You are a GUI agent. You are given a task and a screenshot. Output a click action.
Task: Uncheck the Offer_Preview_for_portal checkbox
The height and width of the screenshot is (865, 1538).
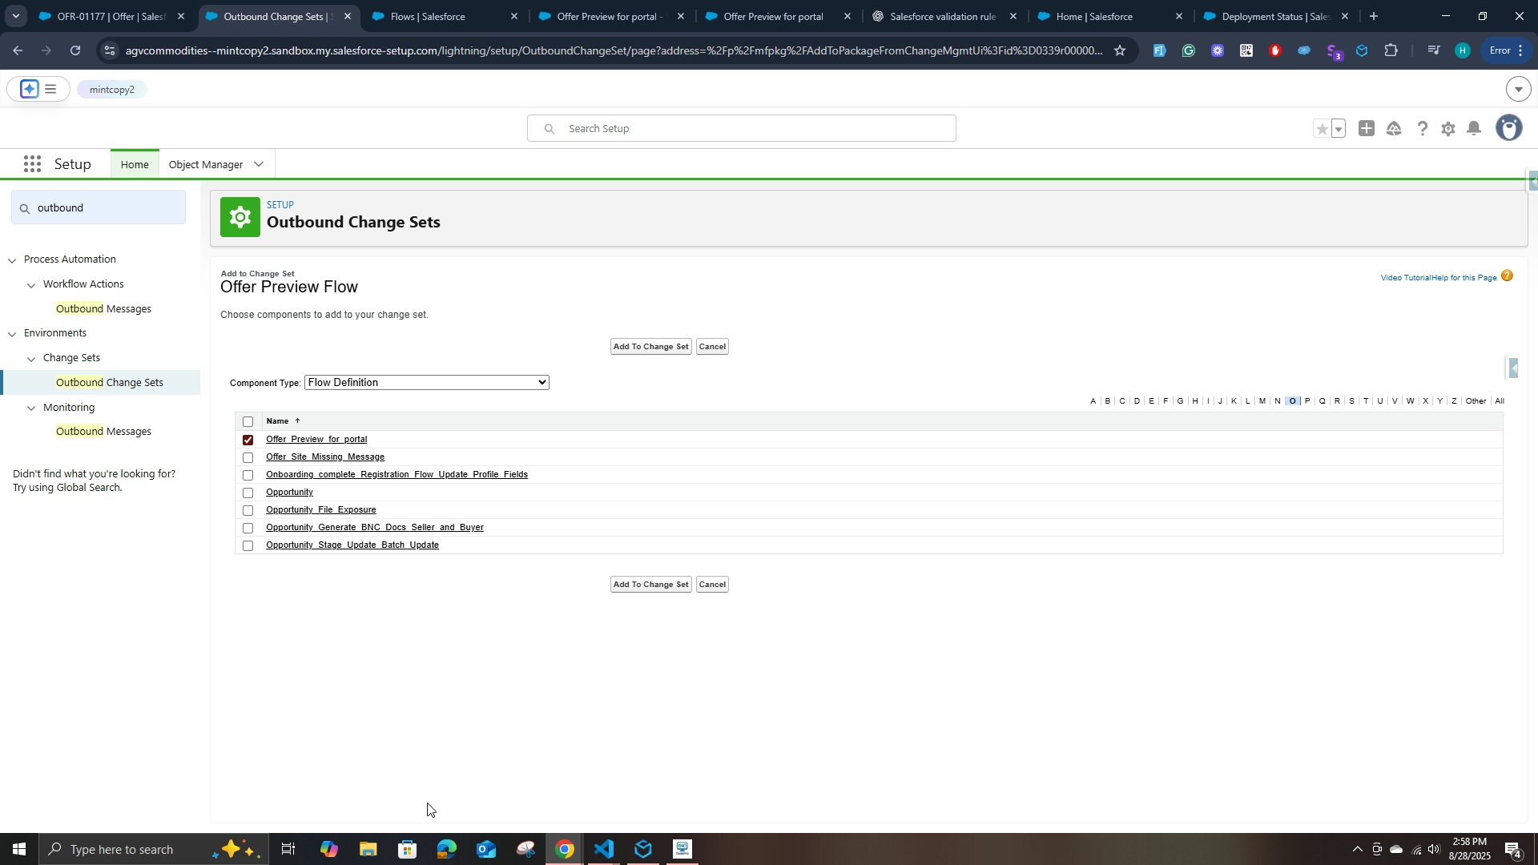pos(248,440)
